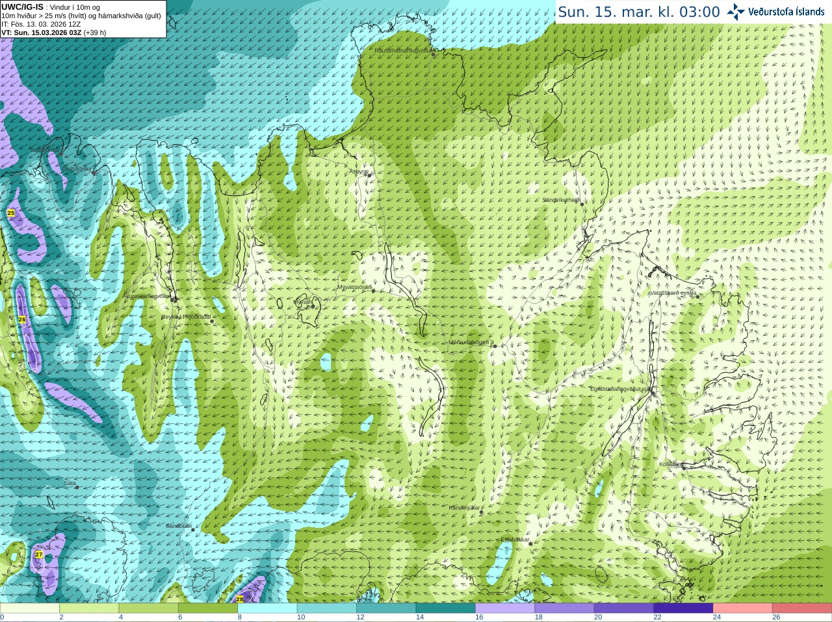Select the 16–18 m/s lavender legend swatch
Viewport: 832px width, 622px height.
[x=505, y=608]
